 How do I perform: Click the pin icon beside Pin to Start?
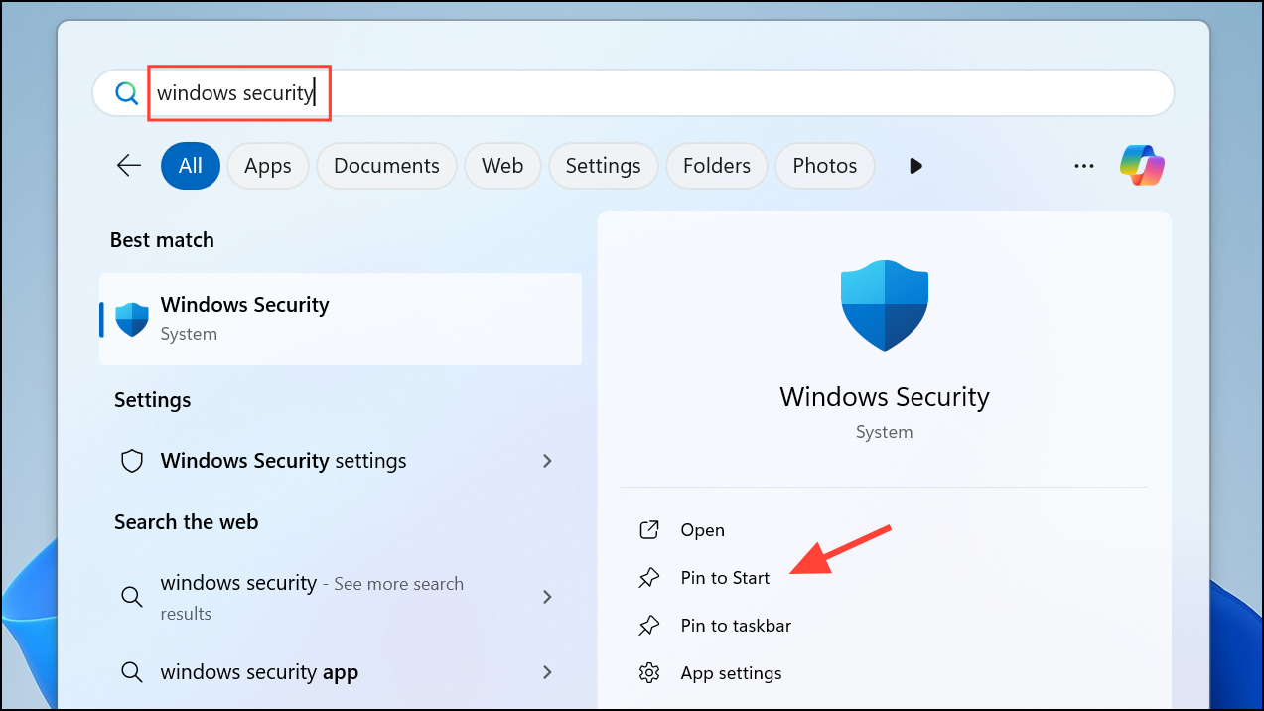coord(649,578)
